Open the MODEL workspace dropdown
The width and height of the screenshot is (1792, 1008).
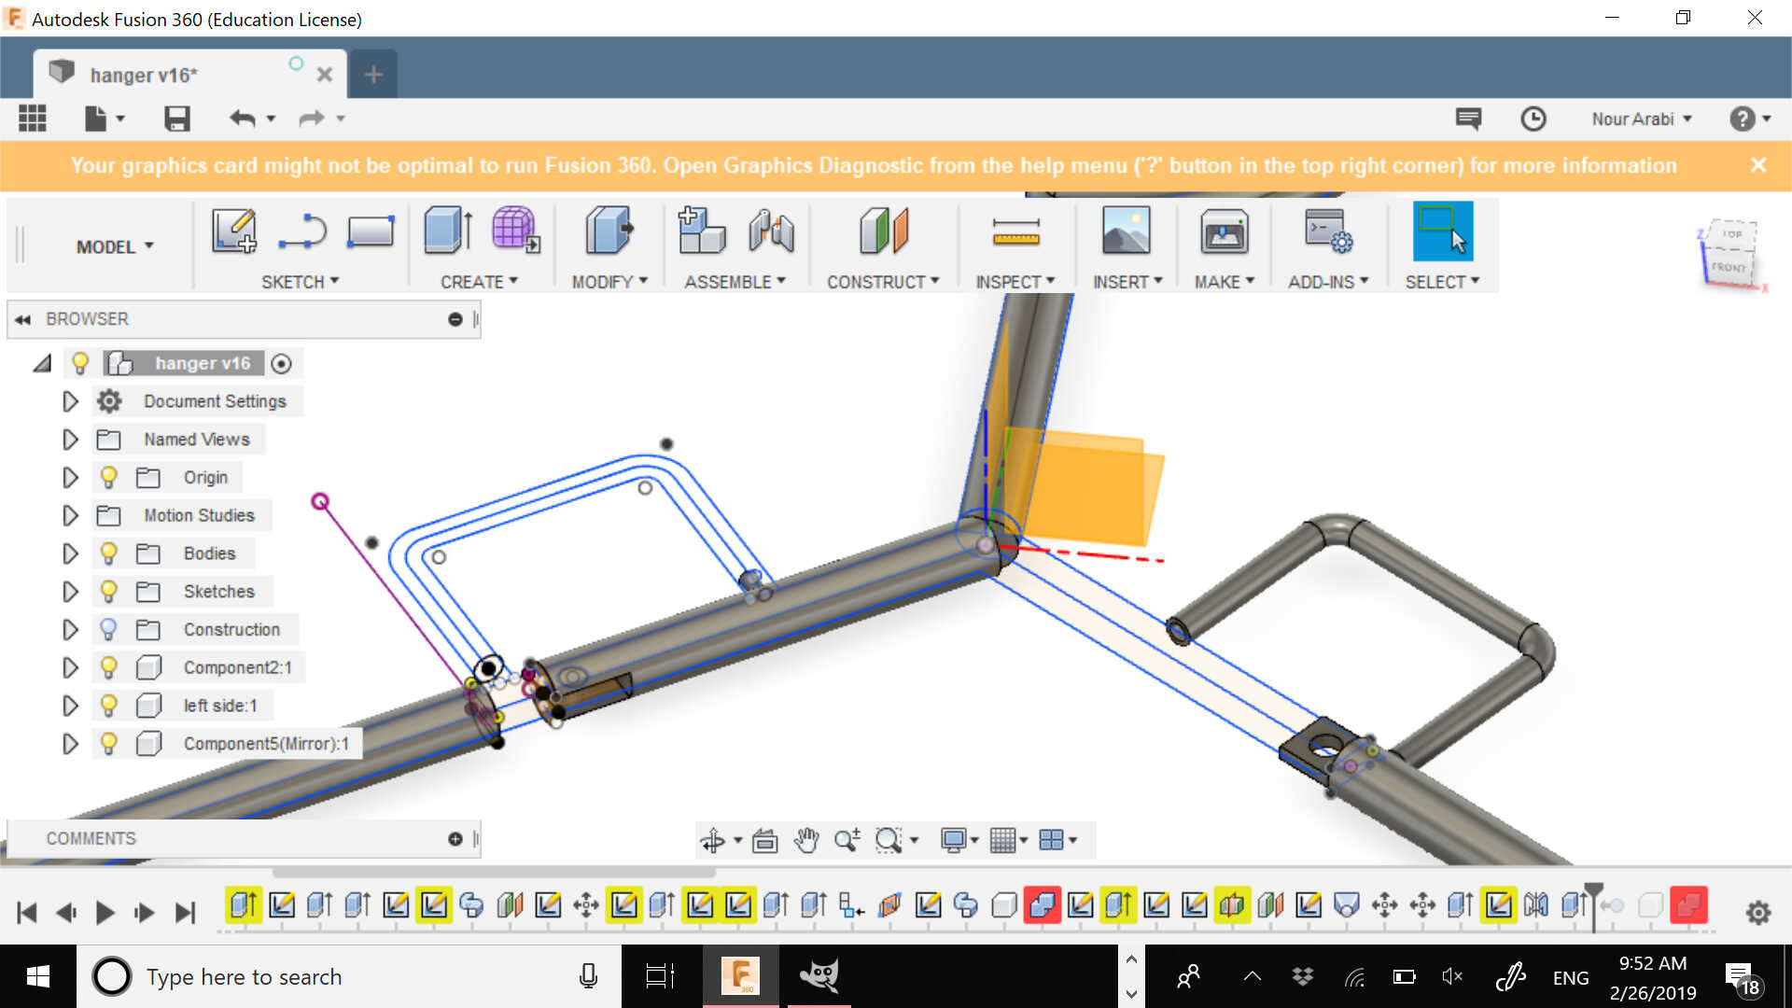(114, 246)
